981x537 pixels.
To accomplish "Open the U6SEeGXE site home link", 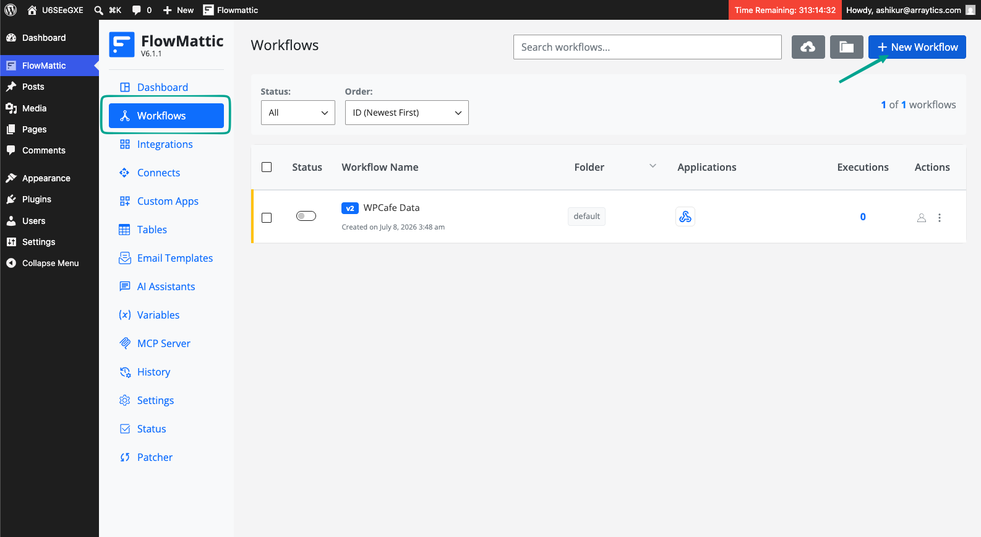I will tap(55, 10).
